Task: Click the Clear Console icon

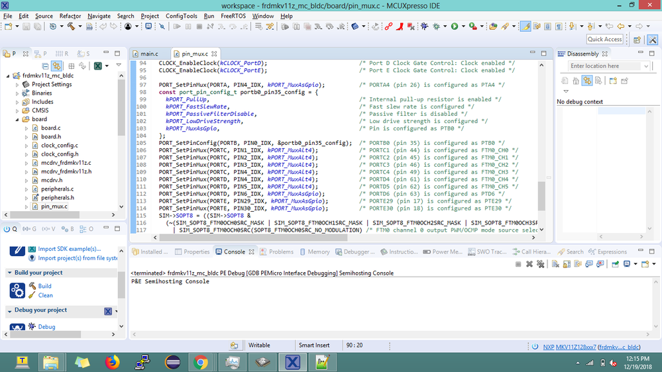Action: coord(555,264)
